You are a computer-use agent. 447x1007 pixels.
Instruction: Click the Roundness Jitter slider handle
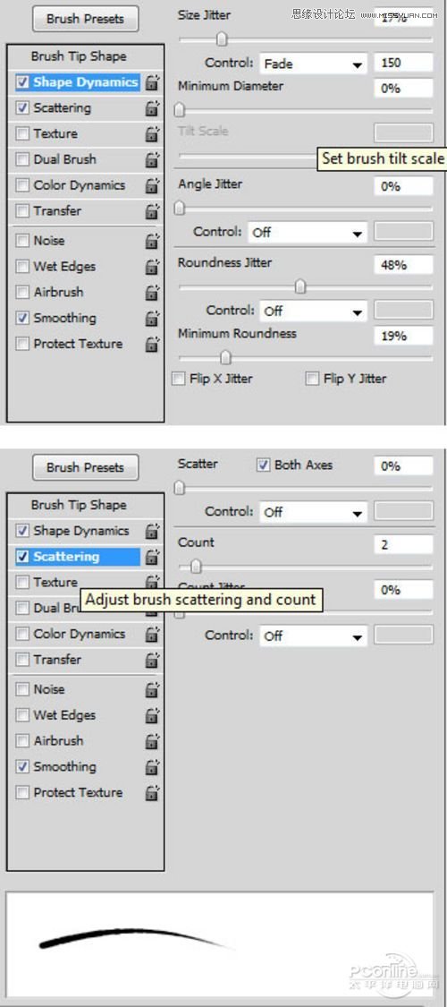pos(300,286)
